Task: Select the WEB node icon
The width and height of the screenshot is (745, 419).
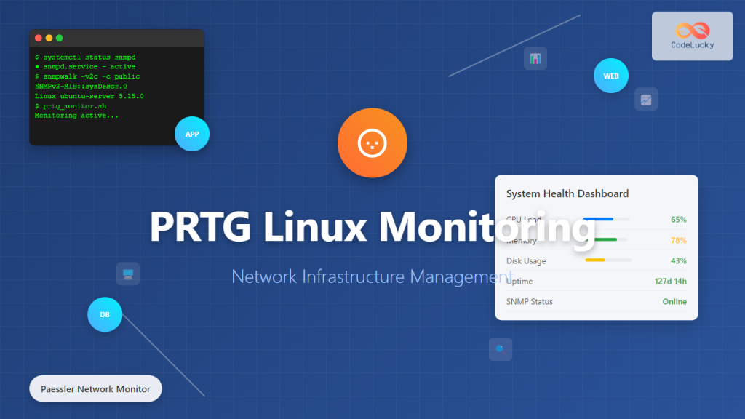Action: pyautogui.click(x=610, y=76)
